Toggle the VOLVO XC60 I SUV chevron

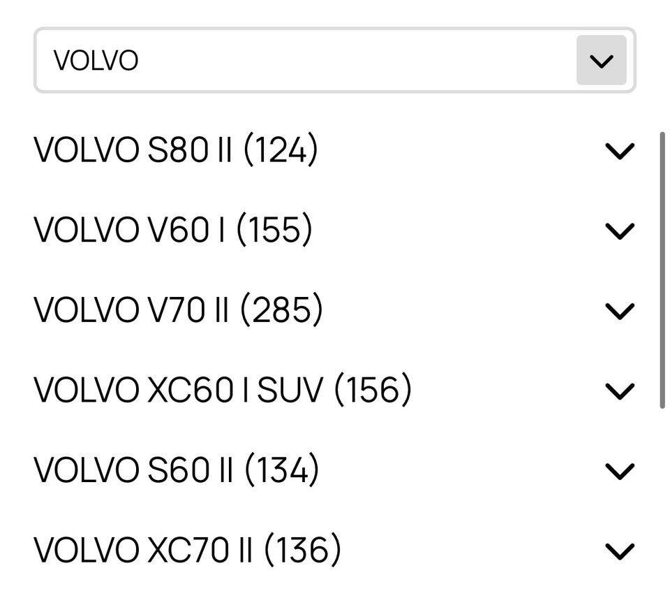[620, 391]
